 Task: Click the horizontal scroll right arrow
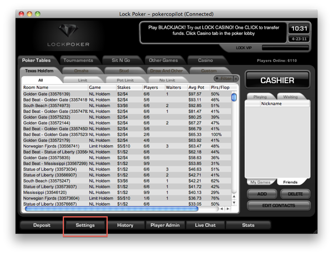pyautogui.click(x=228, y=209)
